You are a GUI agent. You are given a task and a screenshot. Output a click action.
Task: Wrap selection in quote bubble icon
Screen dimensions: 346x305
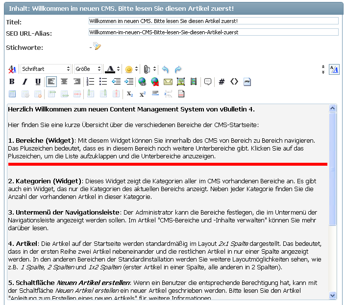[x=208, y=82]
